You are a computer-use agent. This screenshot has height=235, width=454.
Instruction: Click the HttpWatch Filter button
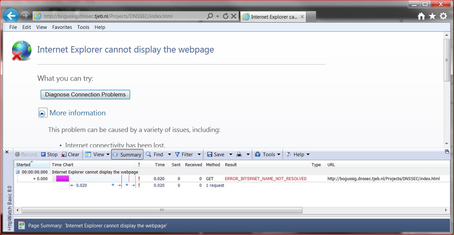coord(184,155)
